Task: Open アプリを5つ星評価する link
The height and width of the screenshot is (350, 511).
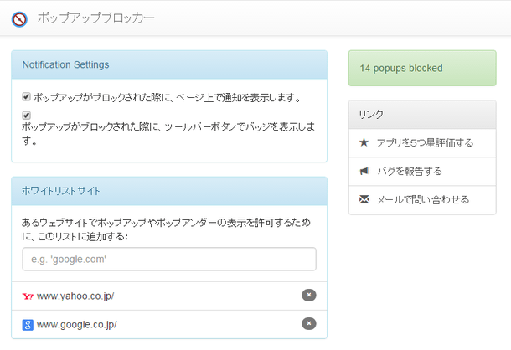Action: coord(425,142)
